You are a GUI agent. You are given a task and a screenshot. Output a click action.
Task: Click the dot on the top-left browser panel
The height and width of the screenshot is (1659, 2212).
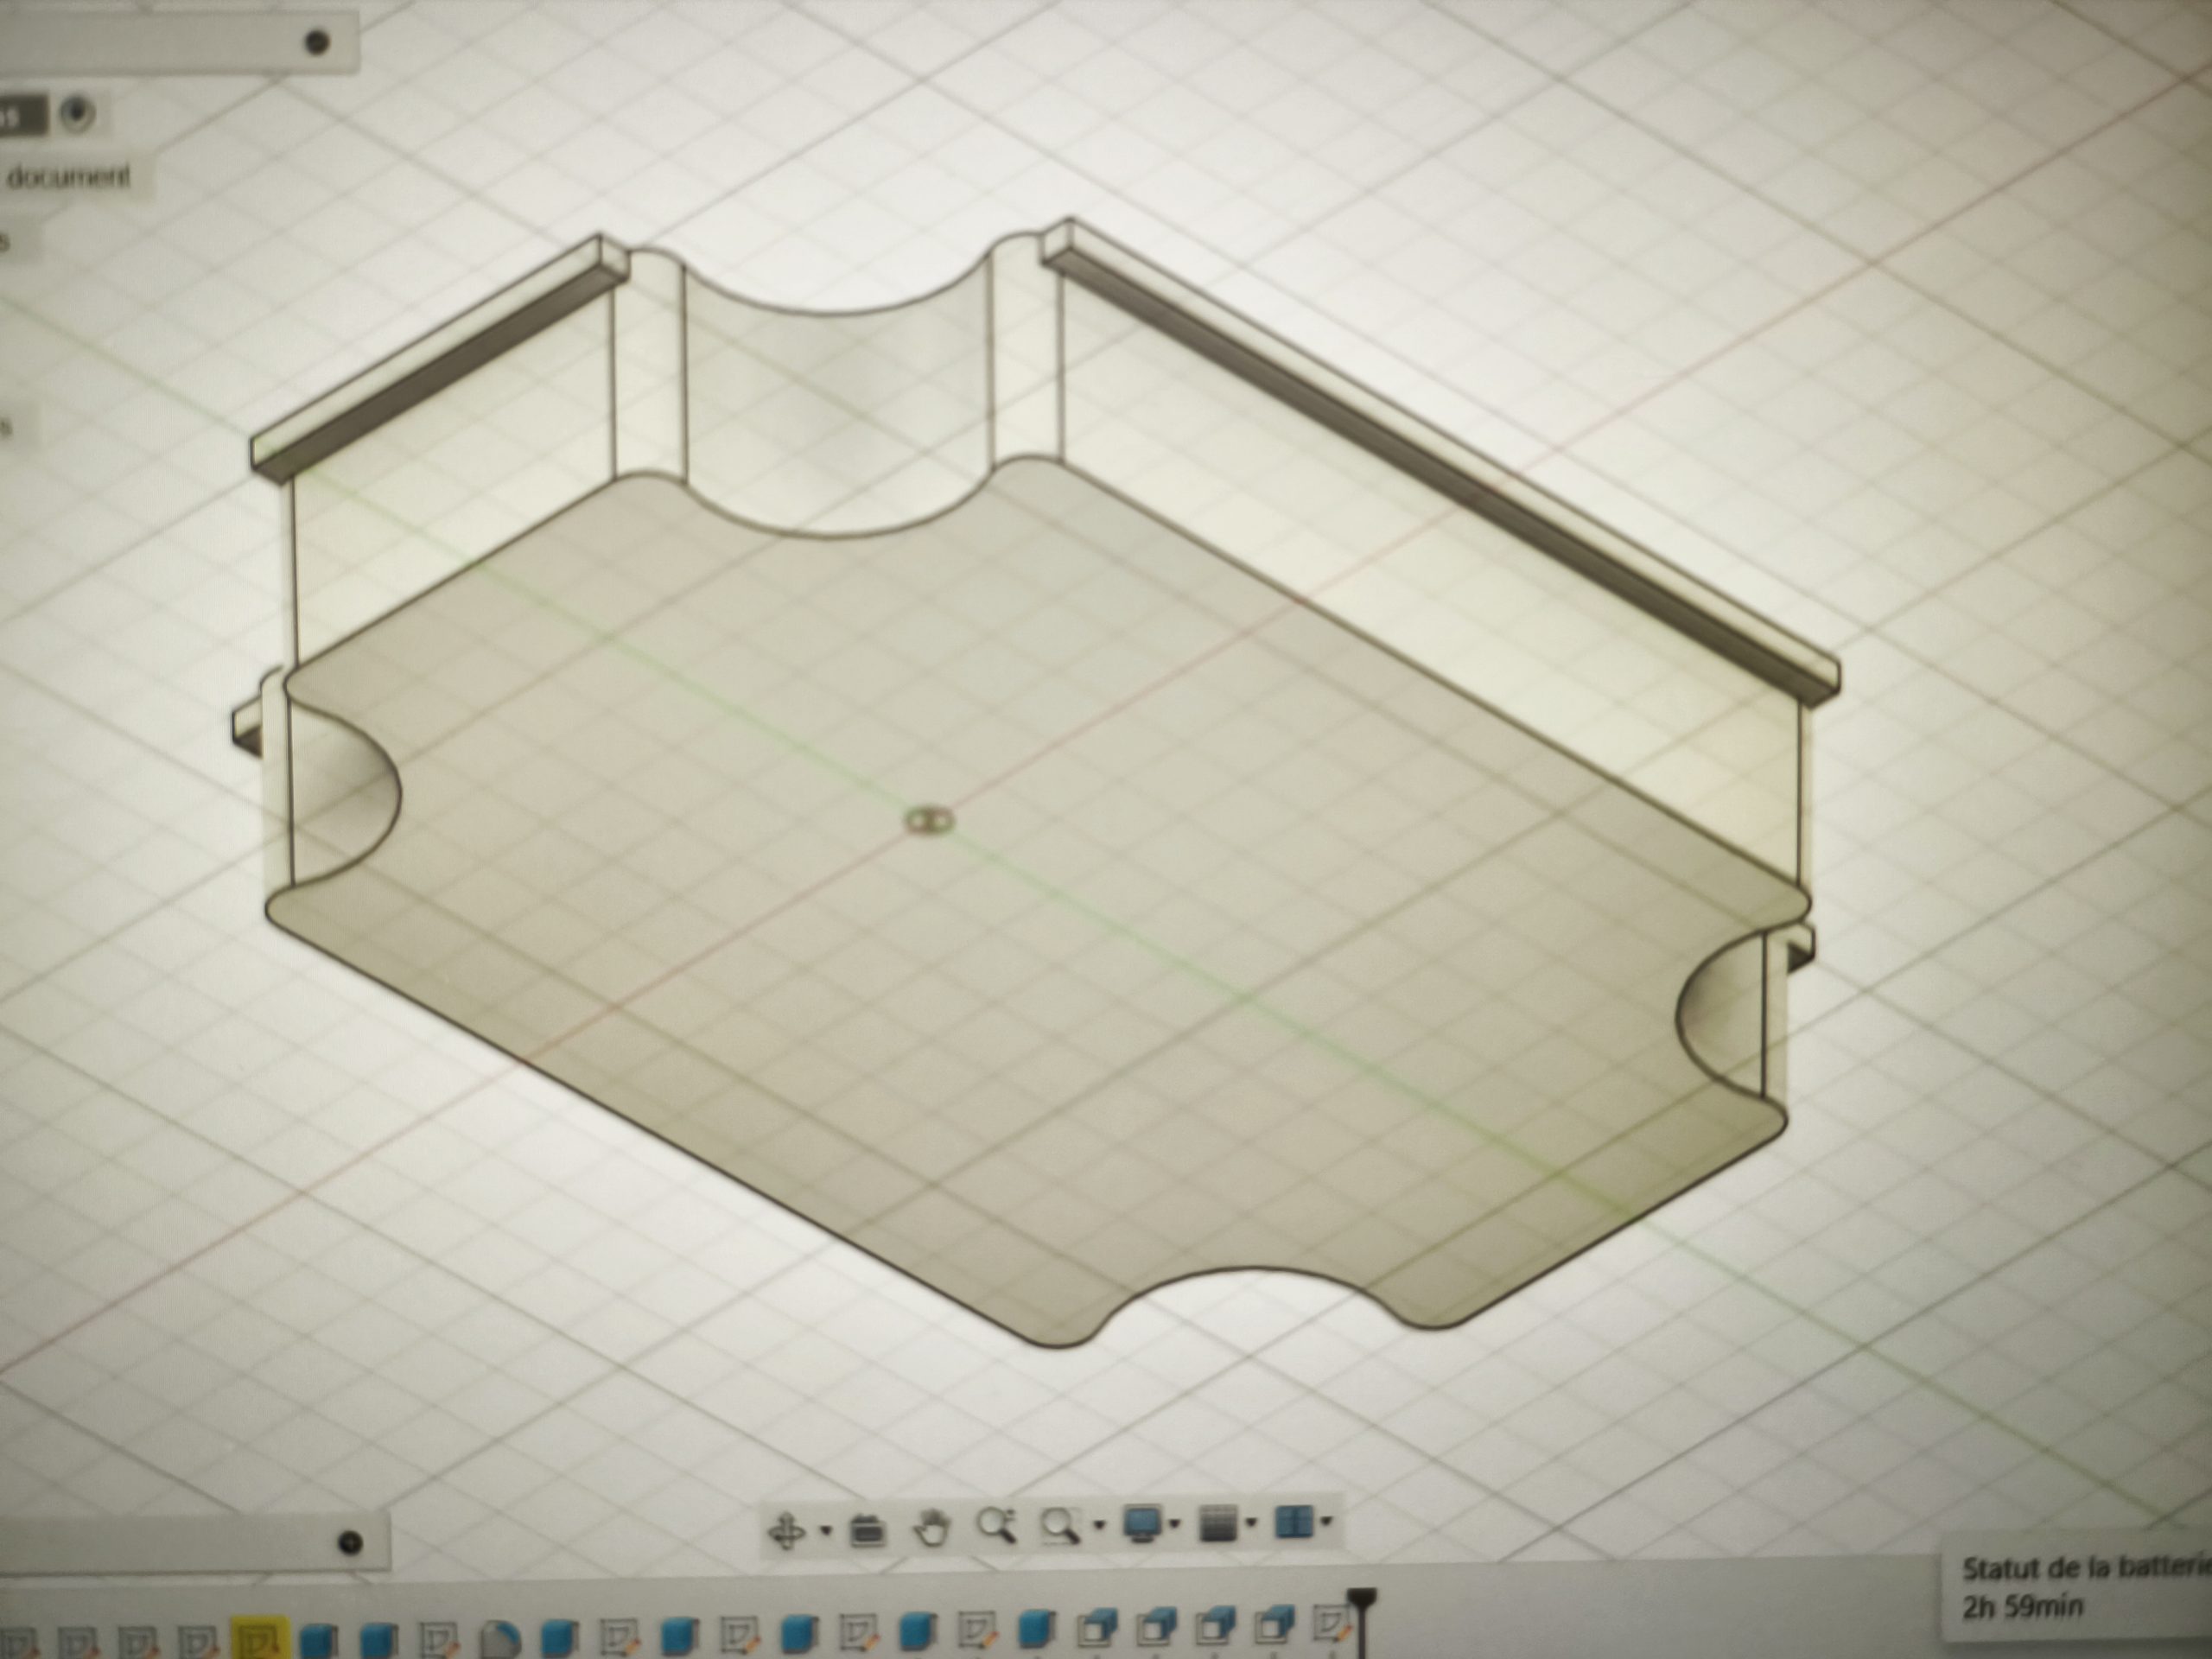coord(317,42)
